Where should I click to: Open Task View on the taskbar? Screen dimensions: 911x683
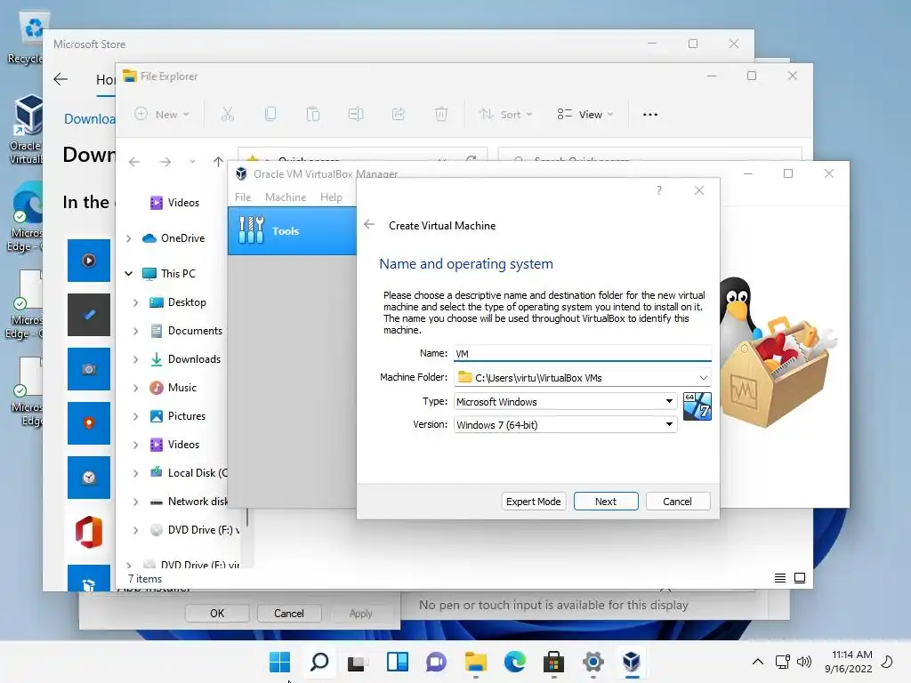point(358,662)
